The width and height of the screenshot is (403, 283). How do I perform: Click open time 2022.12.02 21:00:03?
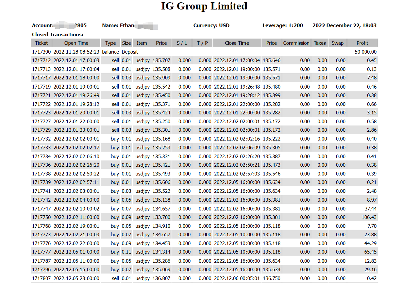(x=77, y=235)
